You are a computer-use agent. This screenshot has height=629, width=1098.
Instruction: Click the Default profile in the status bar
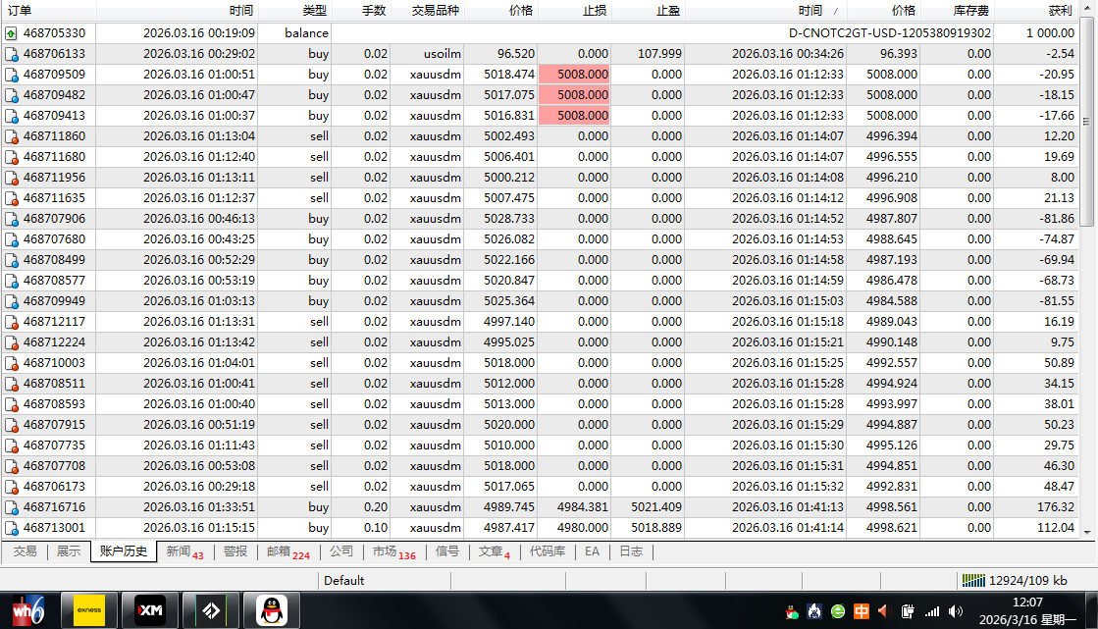coord(344,580)
